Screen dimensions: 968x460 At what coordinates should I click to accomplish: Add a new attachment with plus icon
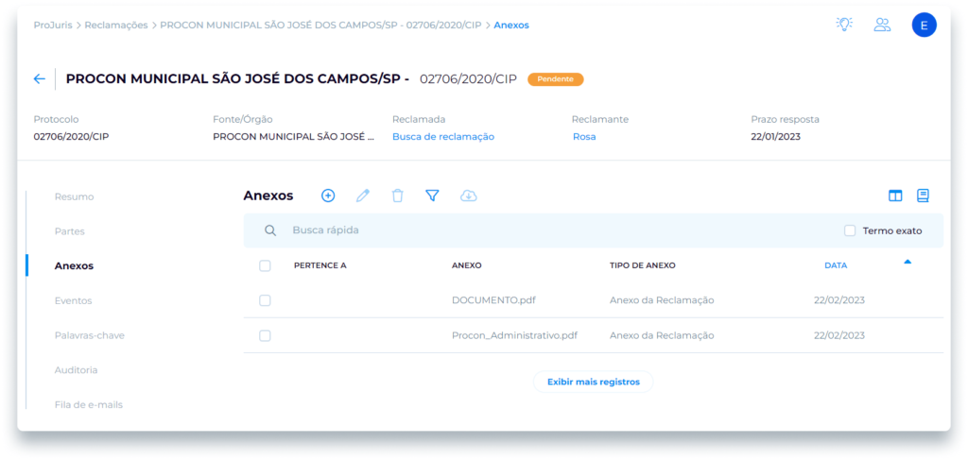coord(328,196)
